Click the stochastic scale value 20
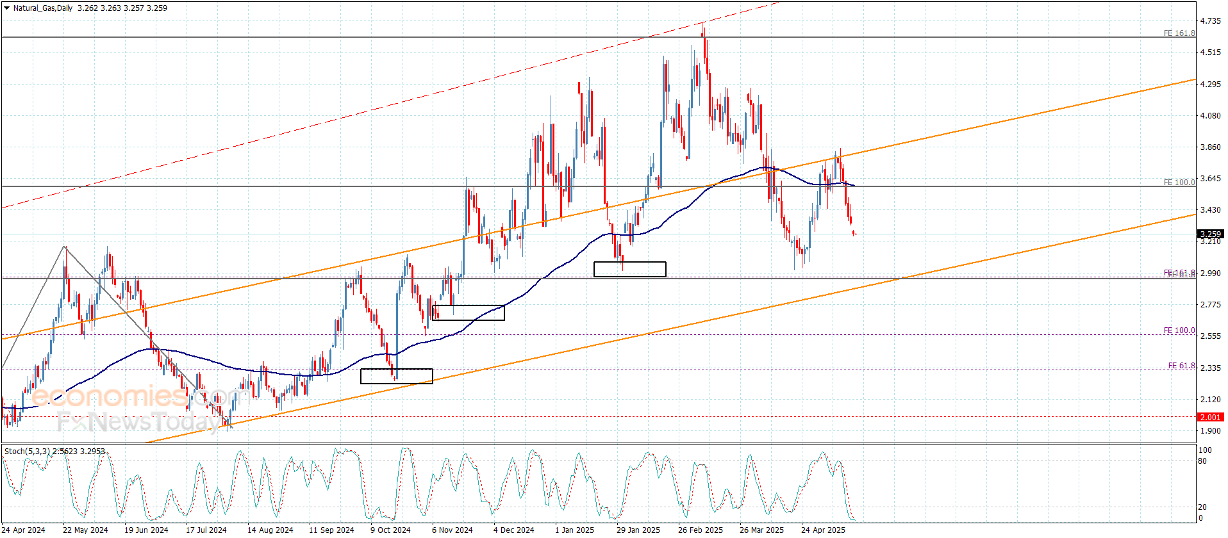The image size is (1228, 538). (1202, 507)
